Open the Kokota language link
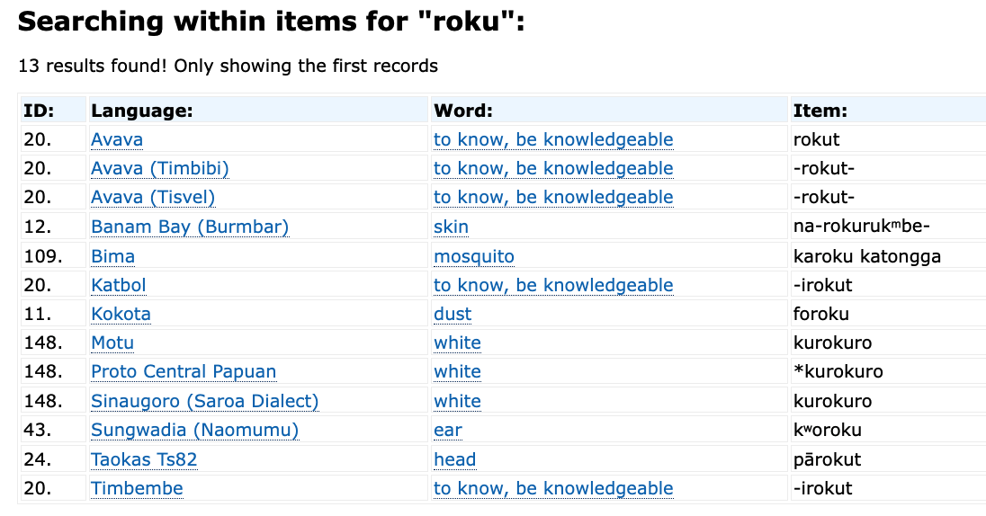This screenshot has width=986, height=516. coord(121,315)
